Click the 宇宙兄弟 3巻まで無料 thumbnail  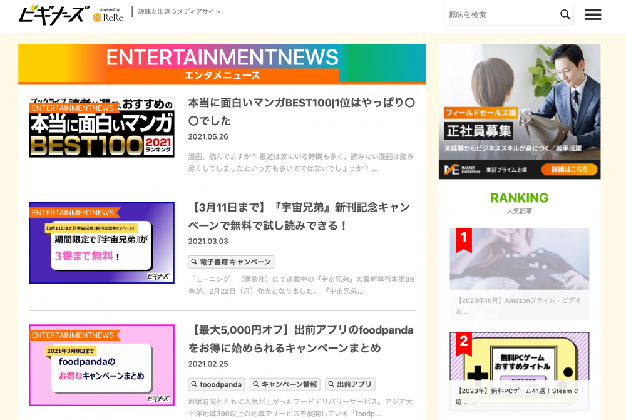101,243
